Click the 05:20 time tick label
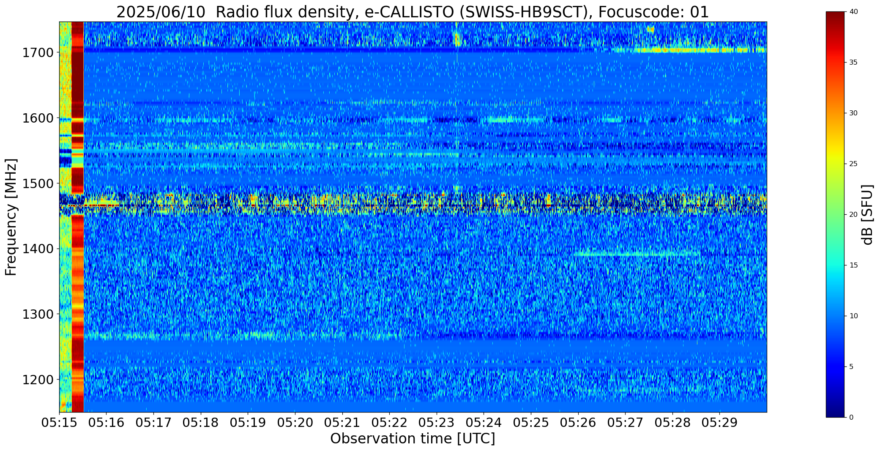 (295, 423)
